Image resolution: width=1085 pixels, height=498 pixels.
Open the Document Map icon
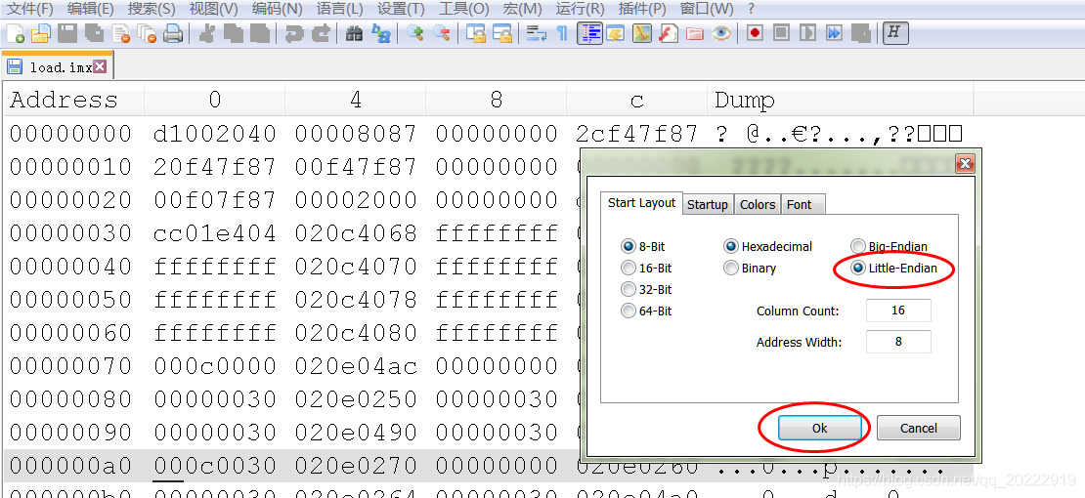642,33
